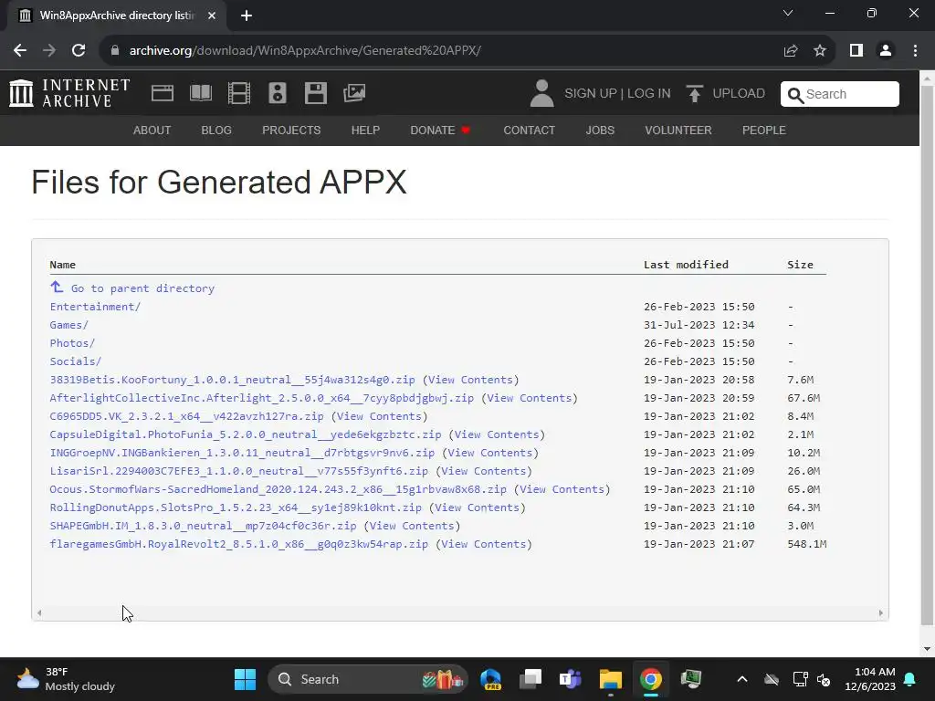Screen dimensions: 935x701
Task: Download AfterlightCollectiveInc.Afterlight zip file
Action: tap(262, 398)
